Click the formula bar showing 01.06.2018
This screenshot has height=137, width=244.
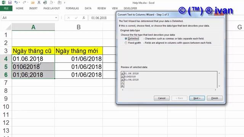[x=103, y=18]
